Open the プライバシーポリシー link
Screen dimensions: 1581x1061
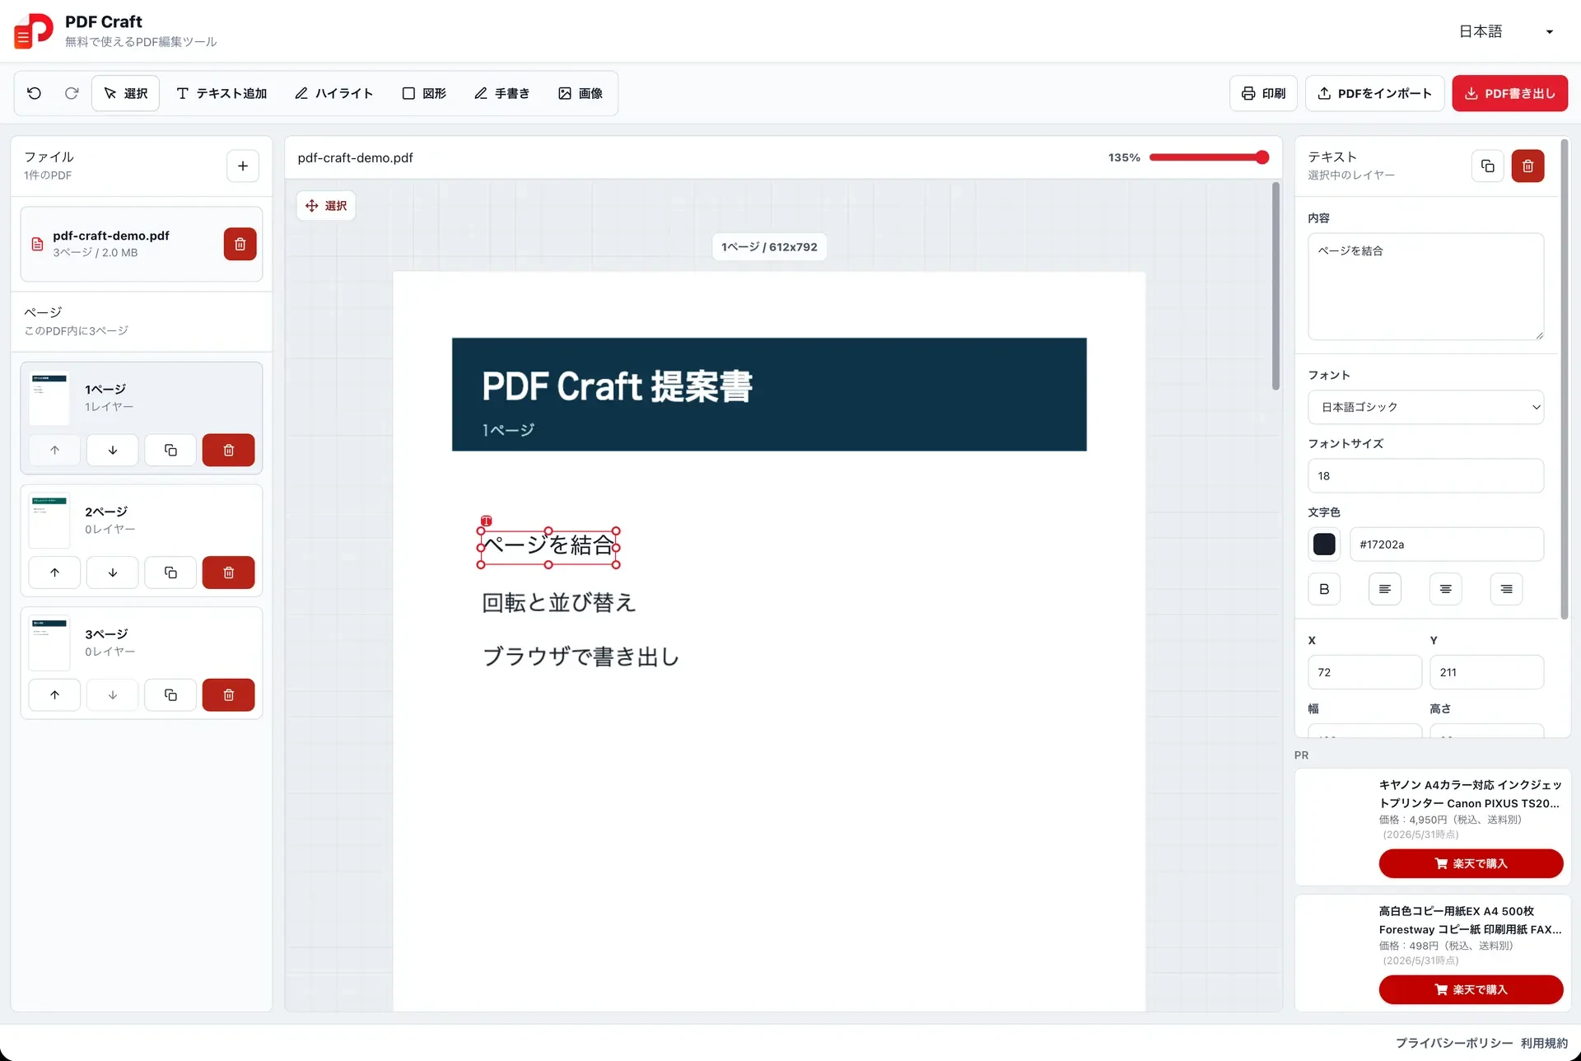pos(1454,1043)
